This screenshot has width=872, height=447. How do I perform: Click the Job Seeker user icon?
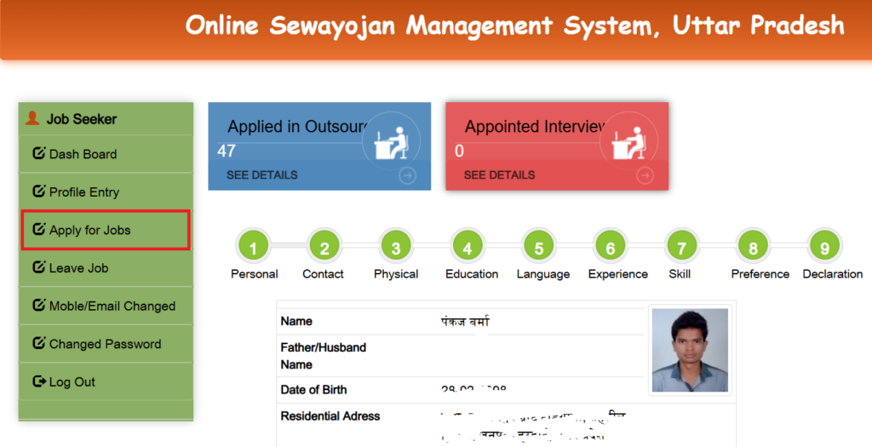click(x=32, y=118)
